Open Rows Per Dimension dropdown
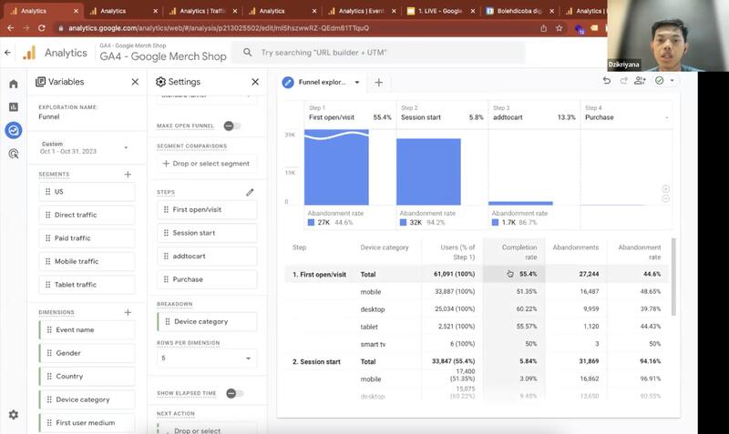The width and height of the screenshot is (729, 434). pos(207,358)
